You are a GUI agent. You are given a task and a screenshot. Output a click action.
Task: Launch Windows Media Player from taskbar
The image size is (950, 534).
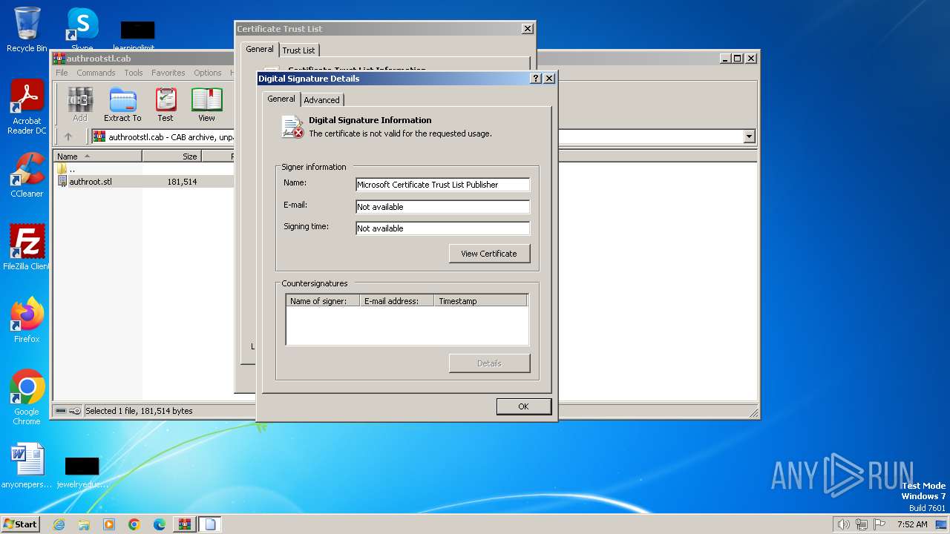tap(109, 524)
